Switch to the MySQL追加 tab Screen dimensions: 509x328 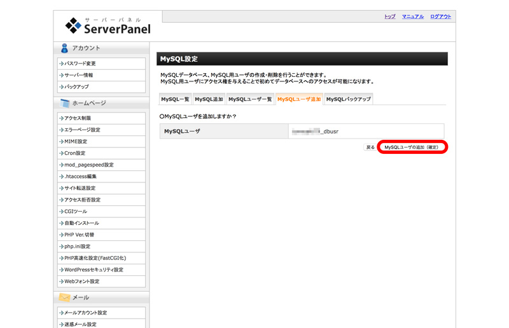coord(209,99)
